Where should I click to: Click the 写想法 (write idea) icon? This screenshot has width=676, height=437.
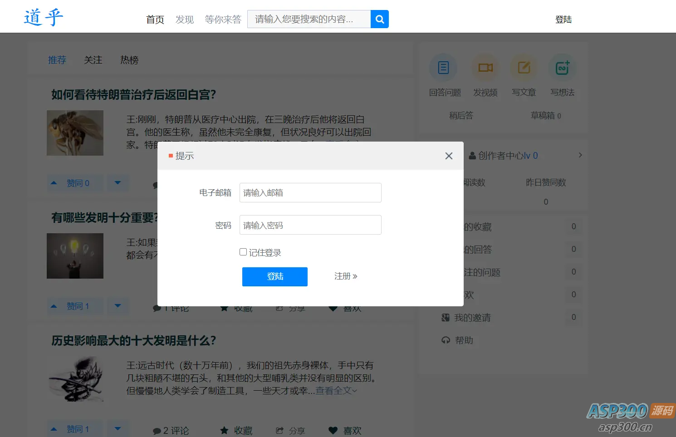pyautogui.click(x=562, y=67)
